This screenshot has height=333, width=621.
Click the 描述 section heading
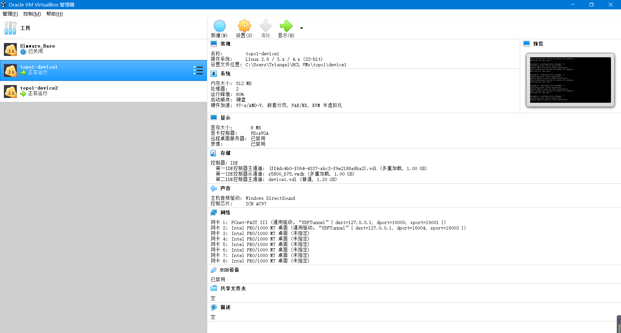click(225, 307)
